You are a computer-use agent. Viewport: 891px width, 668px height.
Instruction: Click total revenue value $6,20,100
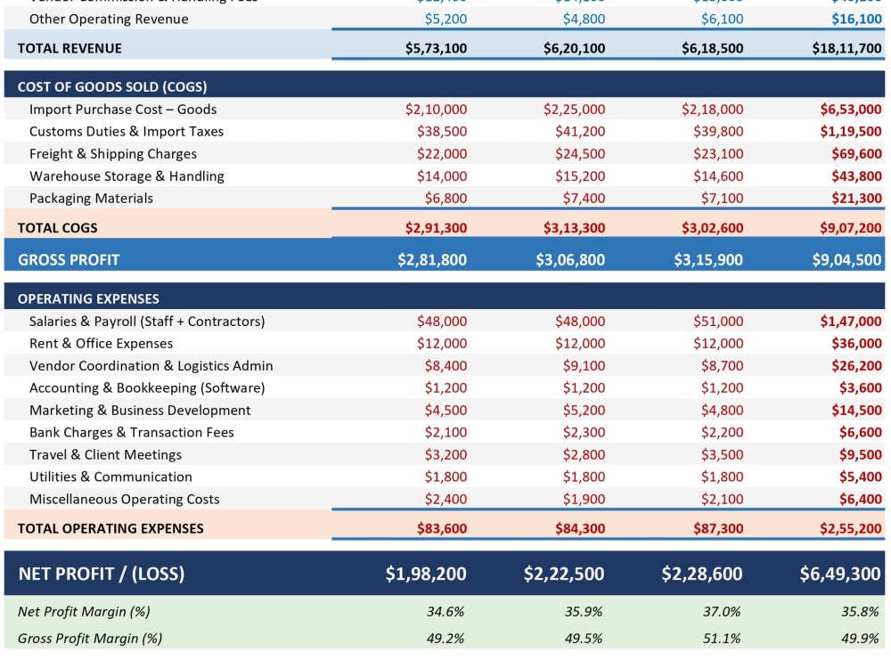[x=574, y=48]
